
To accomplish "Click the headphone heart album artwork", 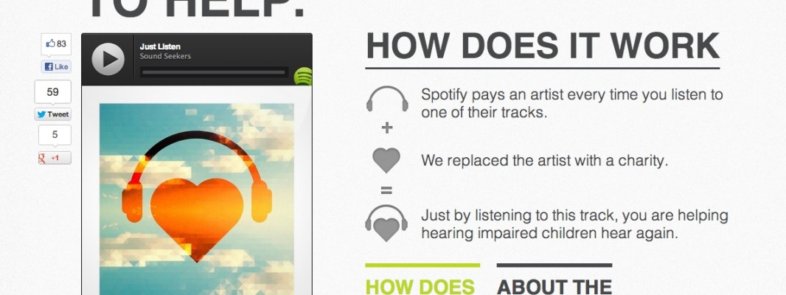I will pyautogui.click(x=196, y=198).
